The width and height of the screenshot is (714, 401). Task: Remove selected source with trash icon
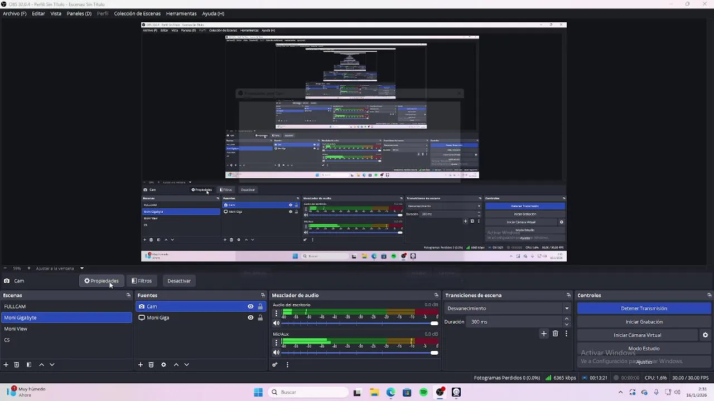[x=151, y=365]
